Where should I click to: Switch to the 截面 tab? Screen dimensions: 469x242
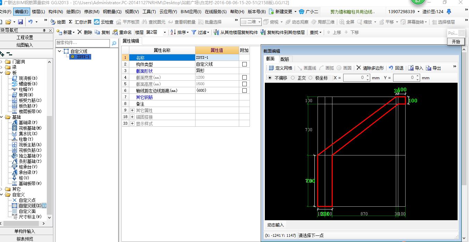pos(270,59)
